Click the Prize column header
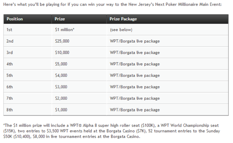 click(x=60, y=19)
